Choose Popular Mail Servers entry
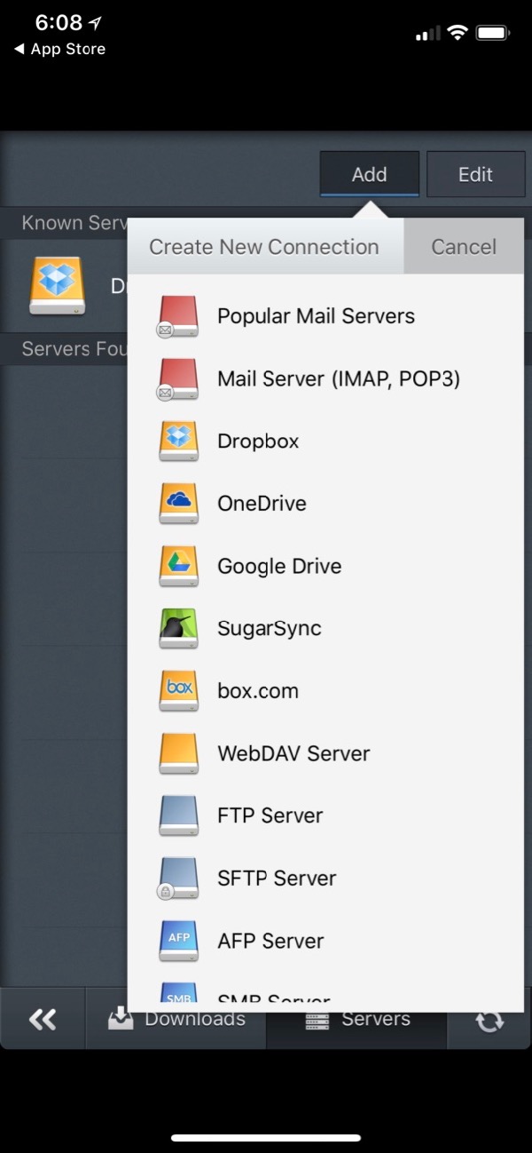The image size is (532, 1153). click(325, 317)
